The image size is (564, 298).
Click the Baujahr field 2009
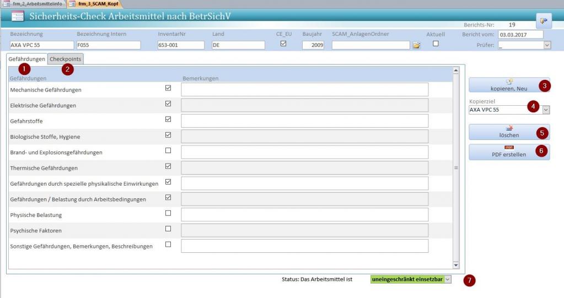pos(313,45)
